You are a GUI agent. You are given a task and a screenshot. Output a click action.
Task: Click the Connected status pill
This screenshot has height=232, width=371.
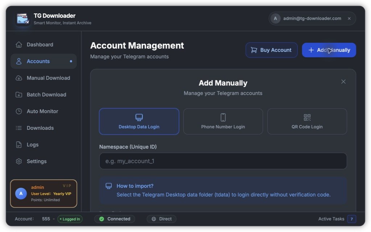point(115,219)
